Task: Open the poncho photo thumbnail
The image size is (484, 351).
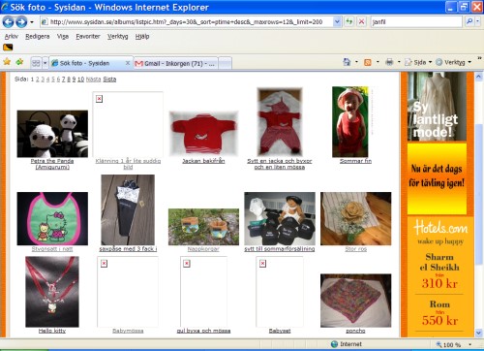Action: pyautogui.click(x=355, y=301)
